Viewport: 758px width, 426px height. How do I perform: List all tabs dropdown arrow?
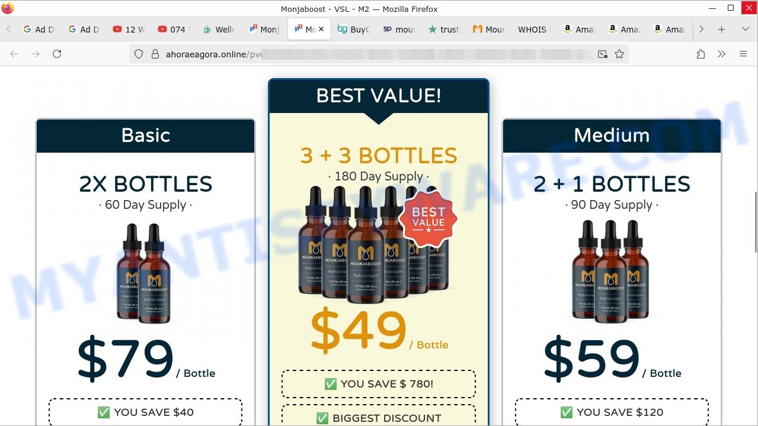pyautogui.click(x=746, y=29)
